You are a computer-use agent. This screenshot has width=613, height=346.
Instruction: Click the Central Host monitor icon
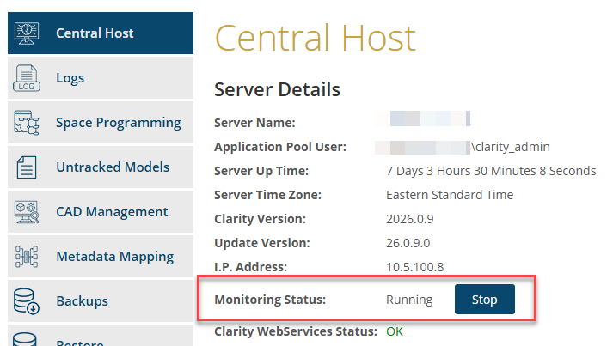coord(28,33)
